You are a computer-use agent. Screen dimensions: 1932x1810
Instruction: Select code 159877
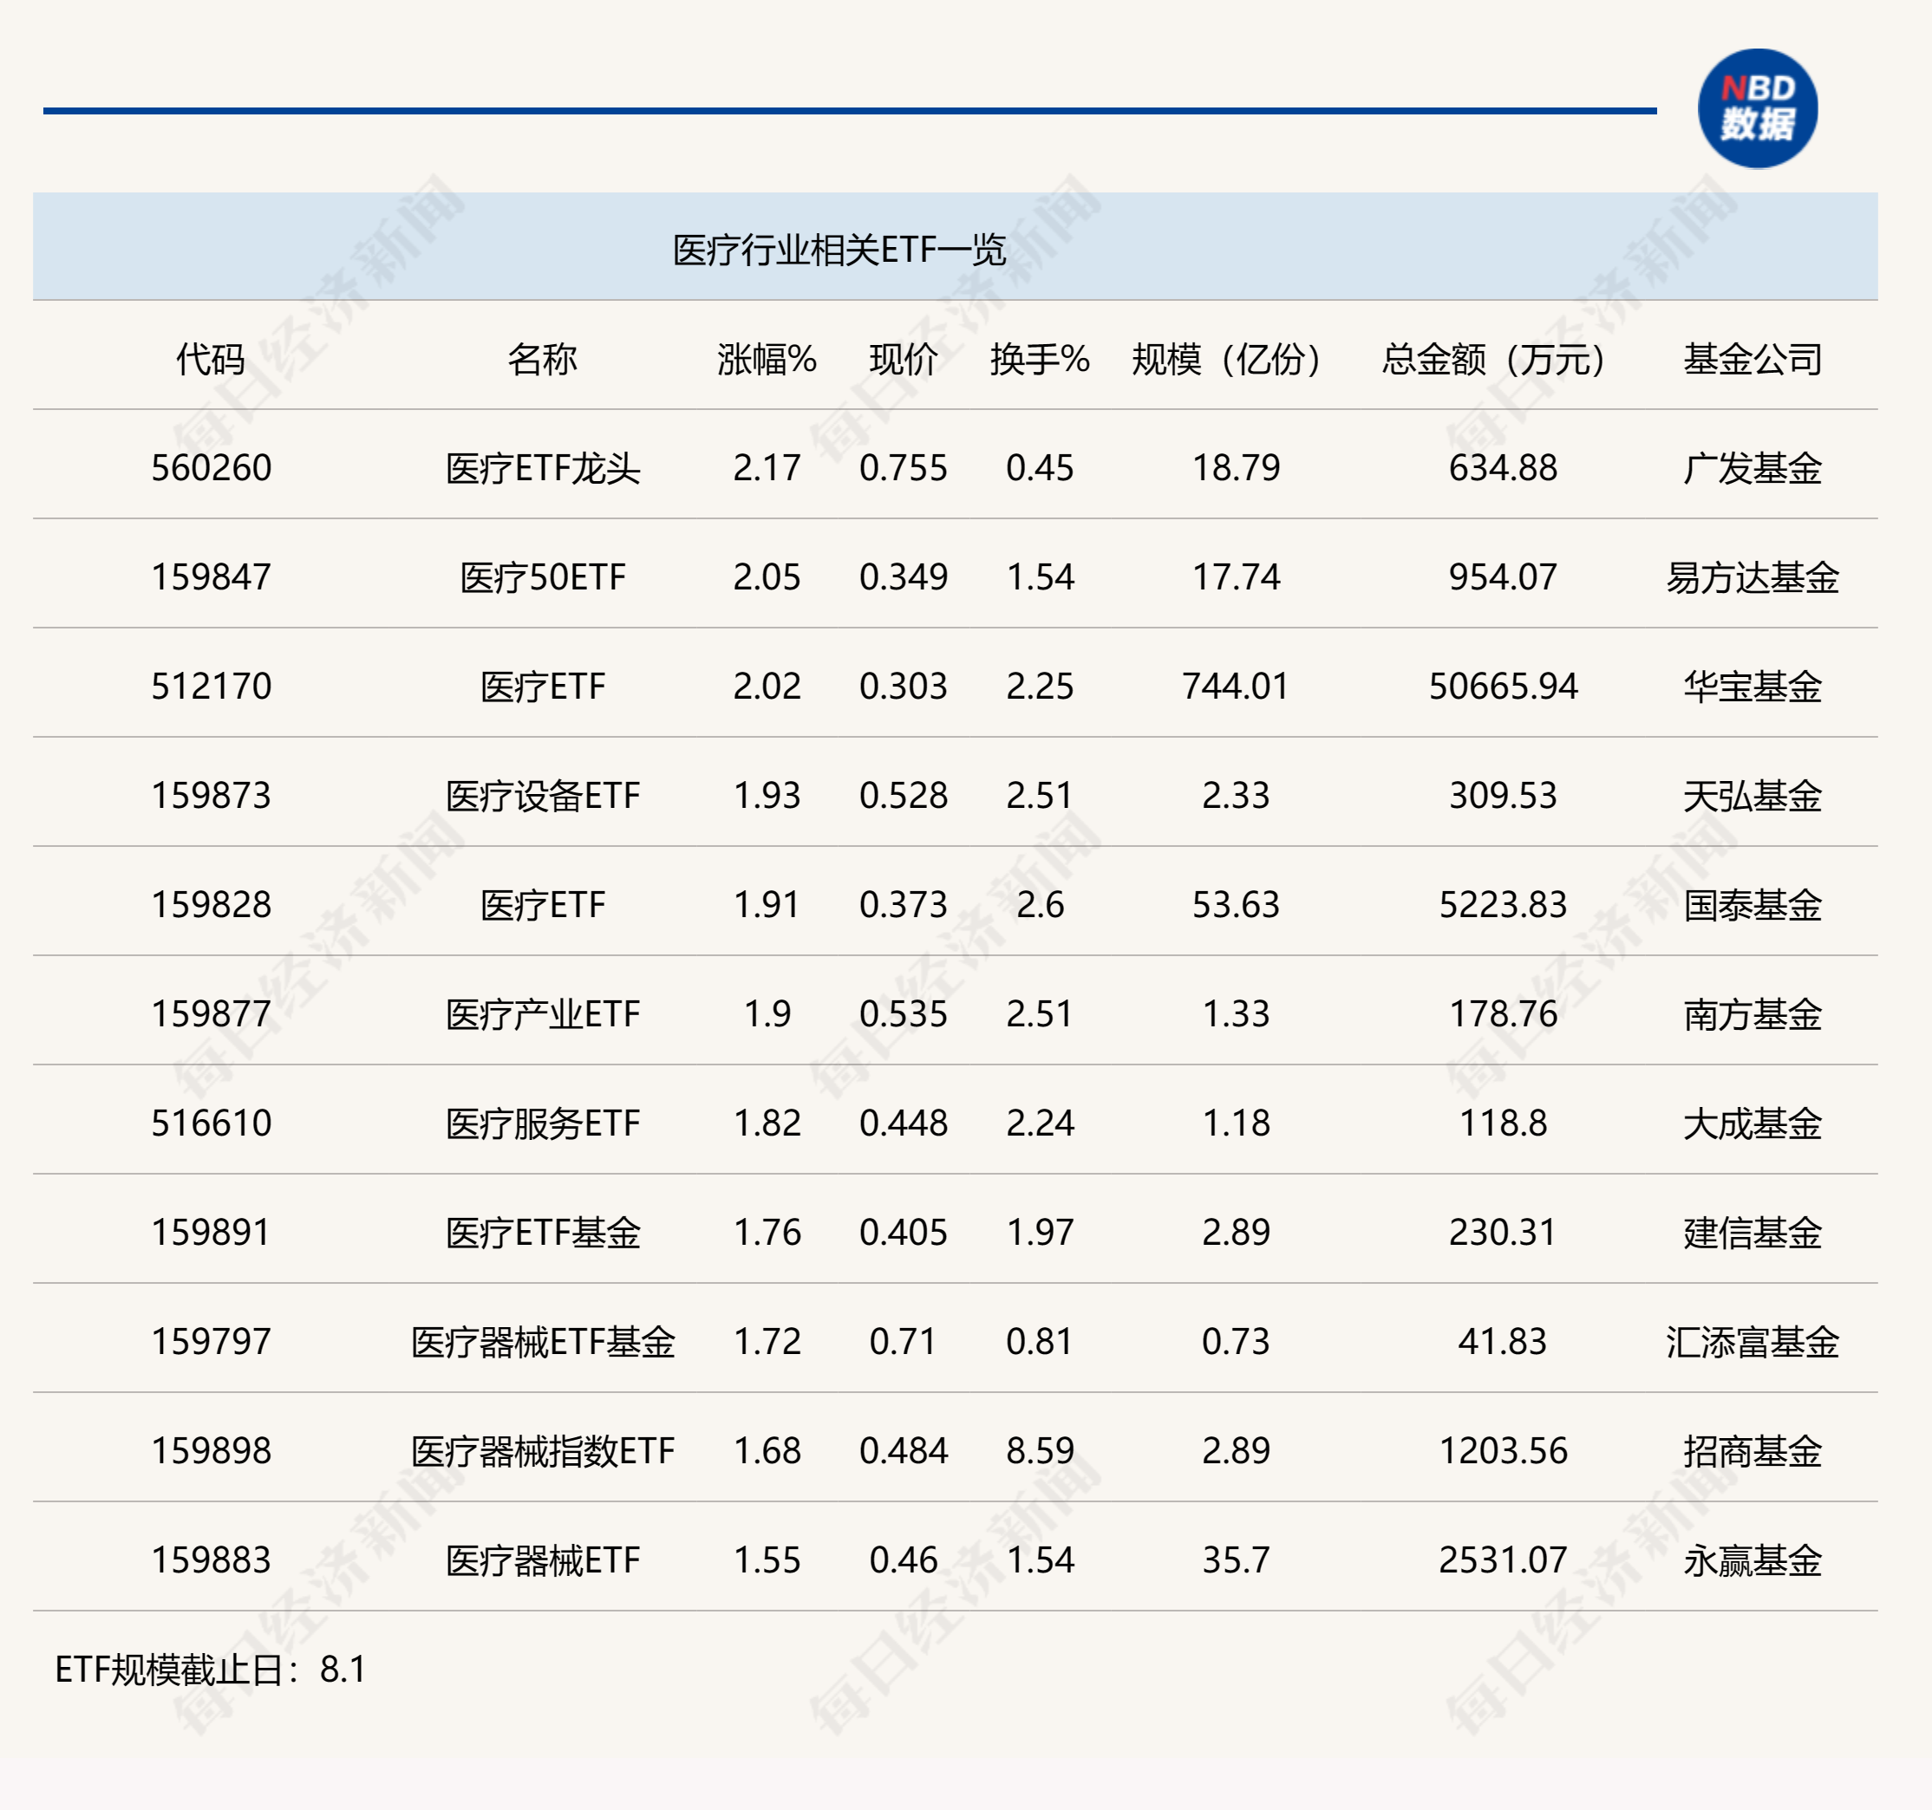[x=211, y=1014]
